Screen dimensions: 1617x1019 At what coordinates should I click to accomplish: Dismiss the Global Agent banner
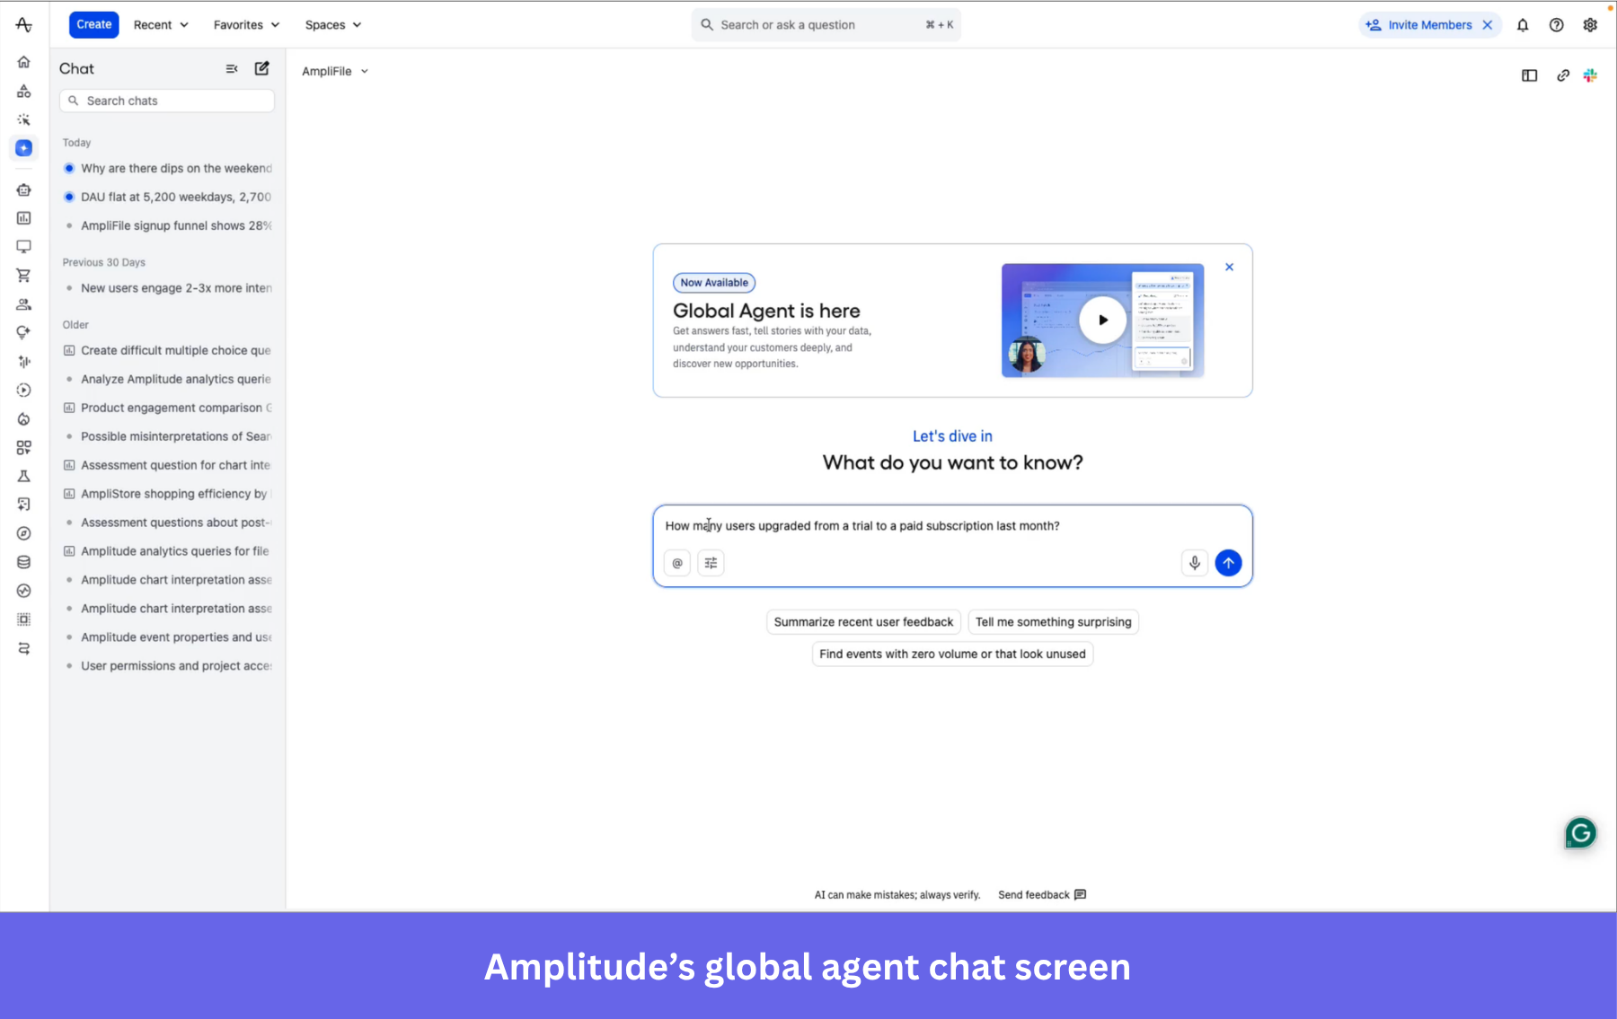pos(1230,267)
